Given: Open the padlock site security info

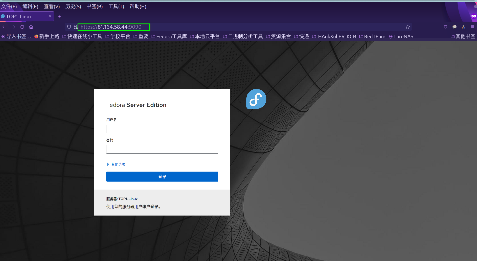Looking at the screenshot, I should (x=76, y=27).
